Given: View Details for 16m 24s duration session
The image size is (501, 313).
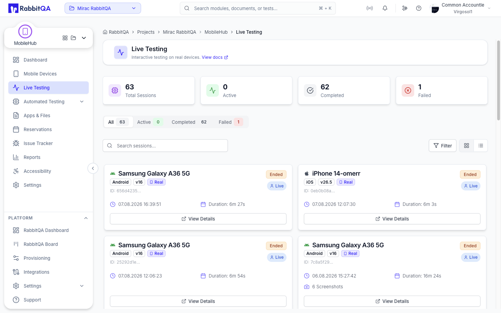Looking at the screenshot, I should pyautogui.click(x=392, y=301).
